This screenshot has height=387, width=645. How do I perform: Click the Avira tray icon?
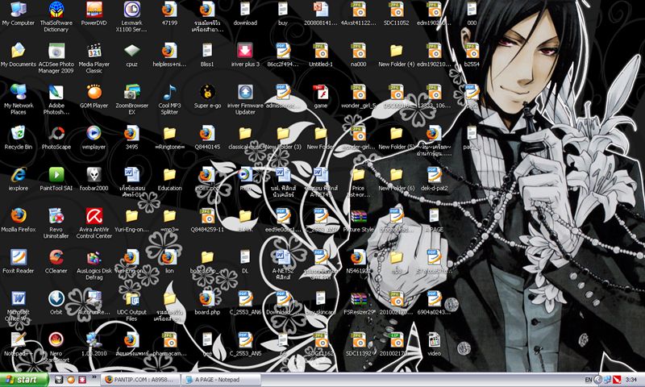[617, 380]
